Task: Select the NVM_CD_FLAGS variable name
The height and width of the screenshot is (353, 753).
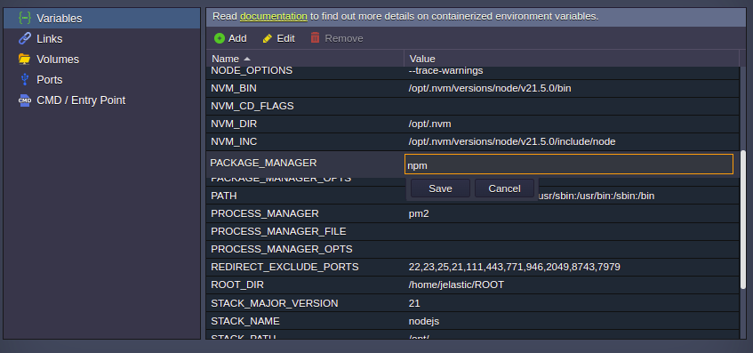Action: (252, 106)
